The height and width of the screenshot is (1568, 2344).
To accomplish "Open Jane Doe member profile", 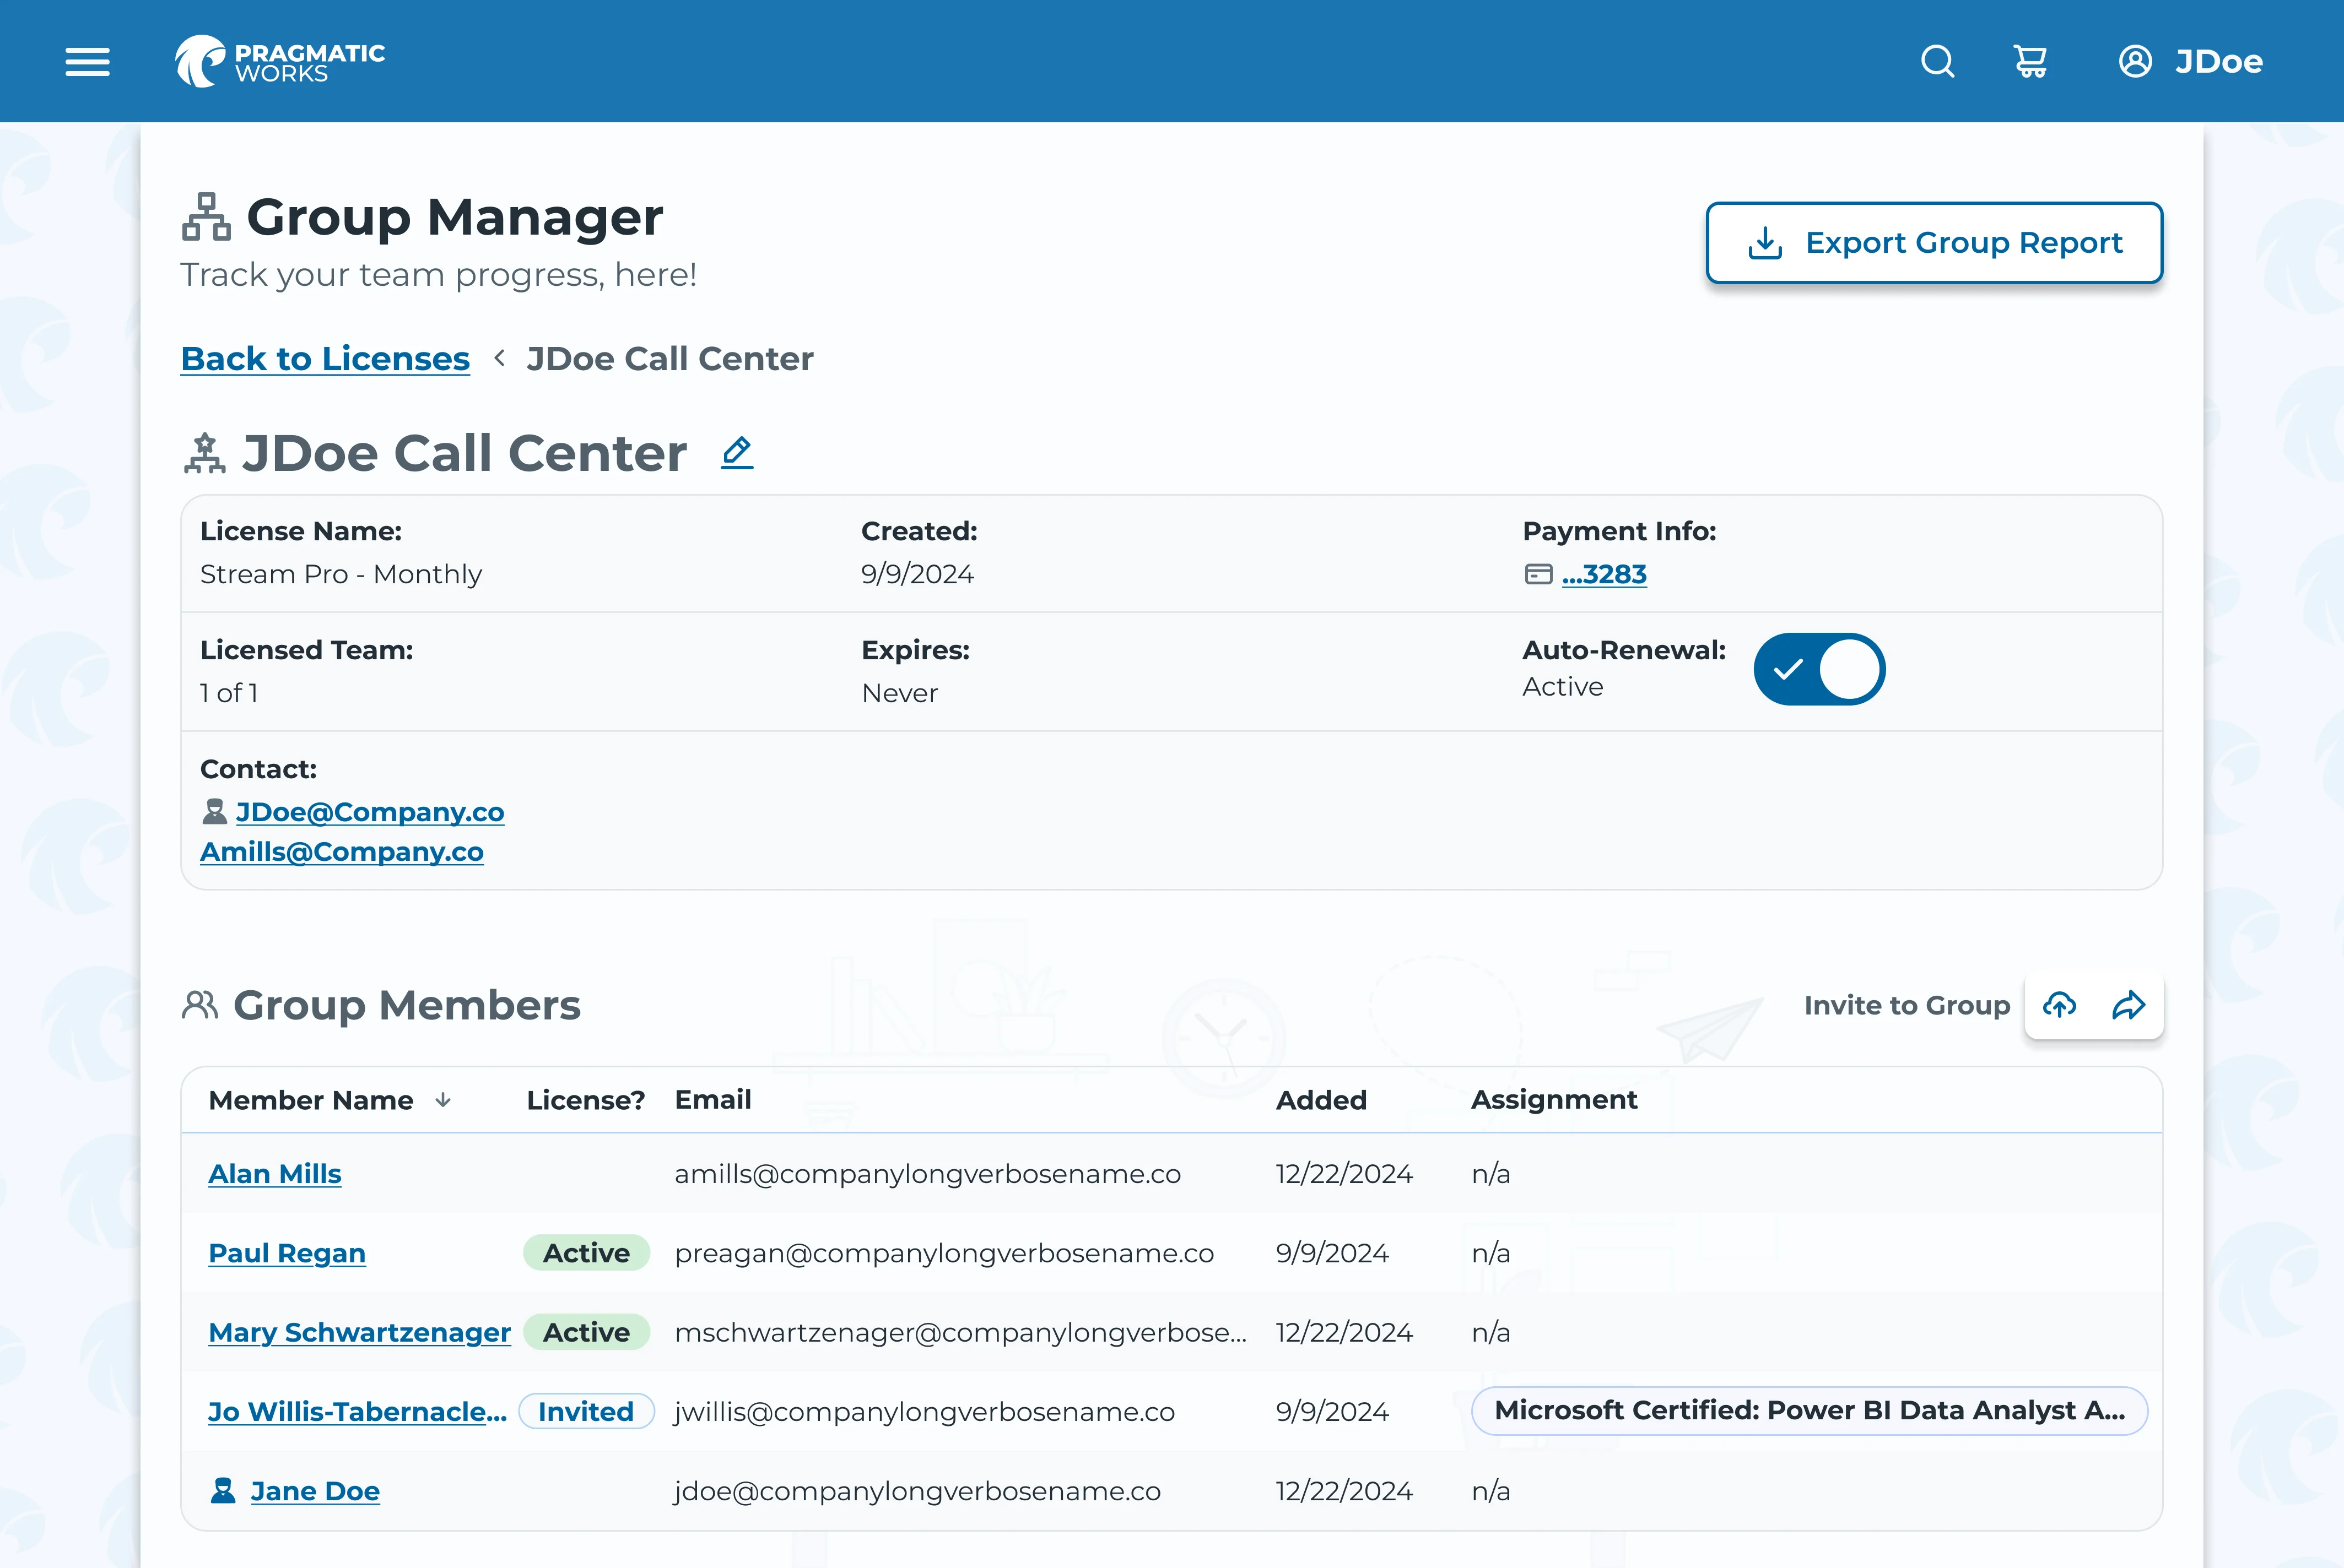I will pos(315,1491).
